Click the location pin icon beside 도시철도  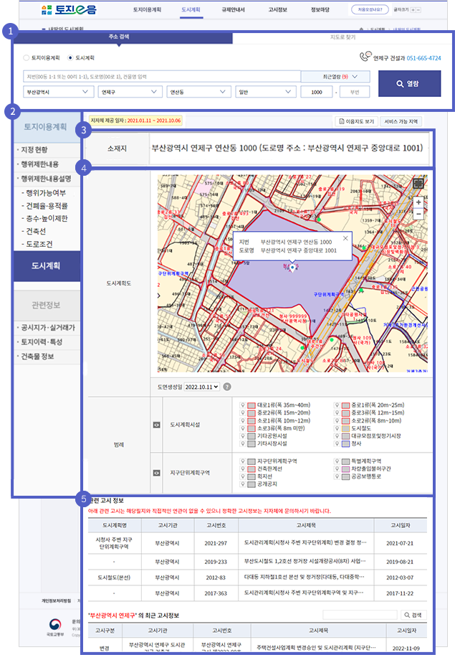click(334, 428)
